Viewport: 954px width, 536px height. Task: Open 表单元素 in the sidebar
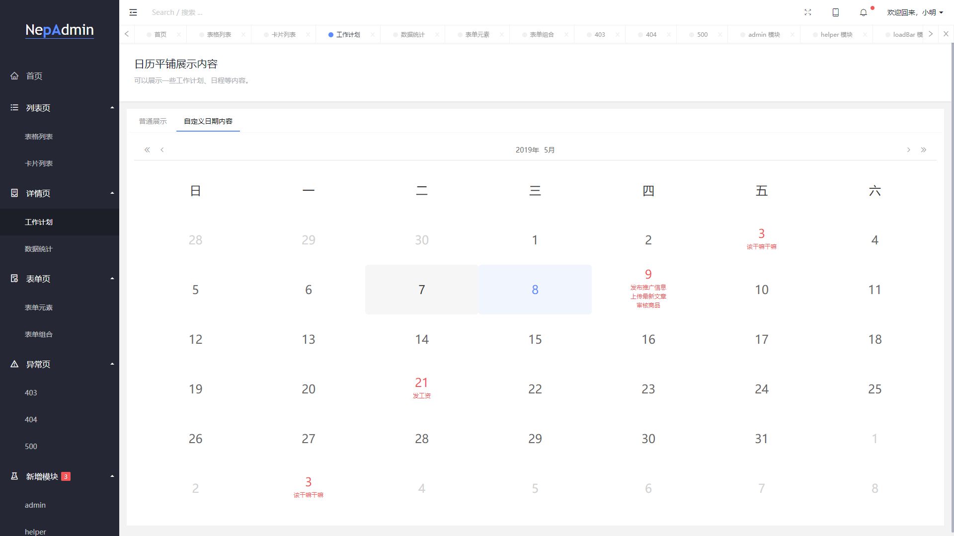[x=60, y=307]
